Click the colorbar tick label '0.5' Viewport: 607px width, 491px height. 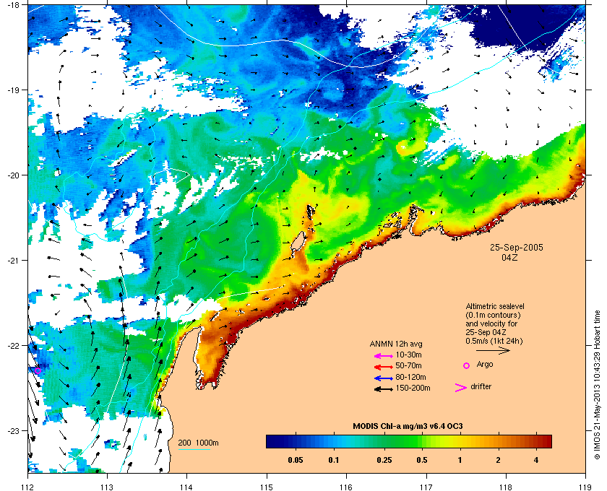coord(422,461)
